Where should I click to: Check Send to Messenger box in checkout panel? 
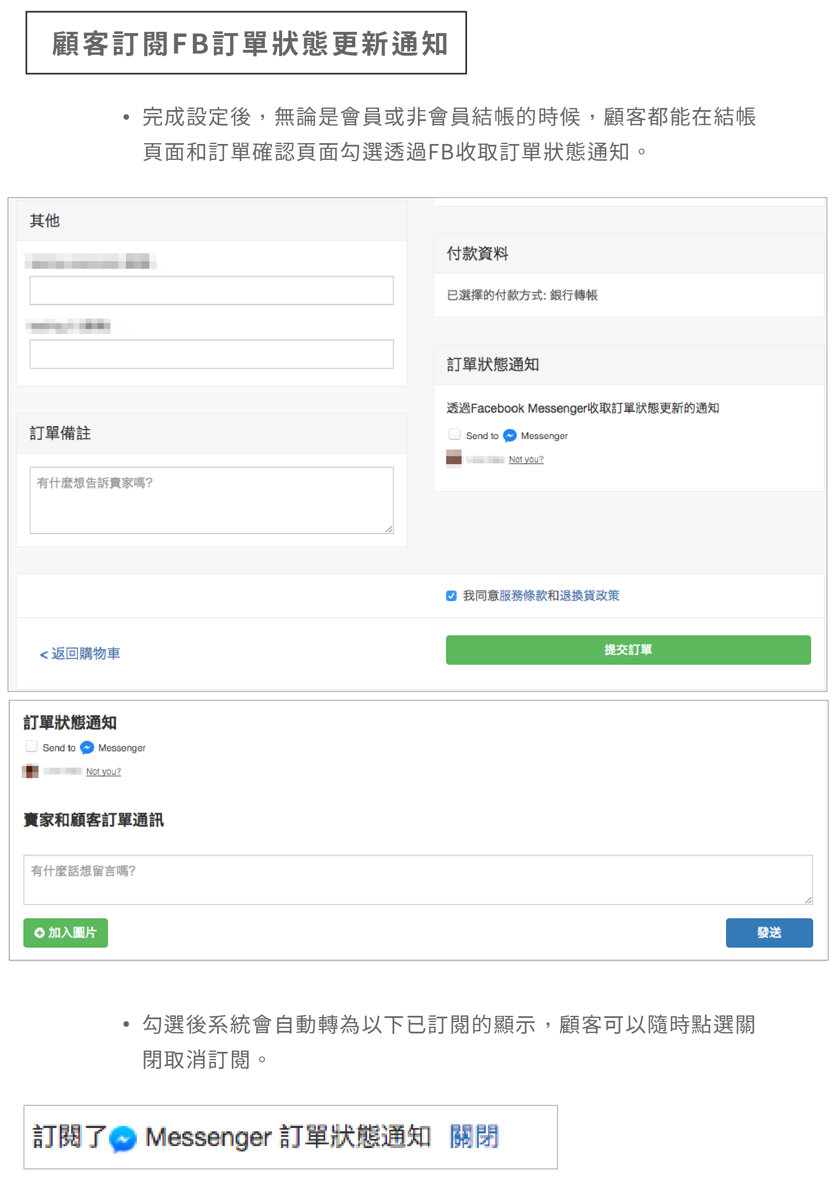(454, 434)
